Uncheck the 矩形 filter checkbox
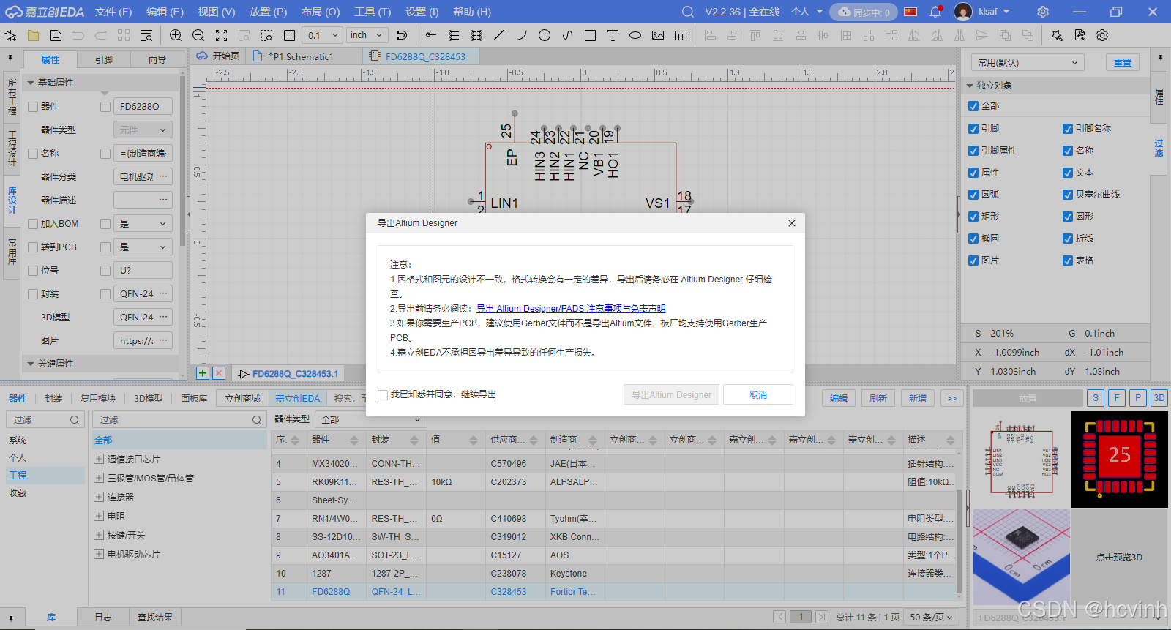Image resolution: width=1171 pixels, height=630 pixels. (x=973, y=217)
